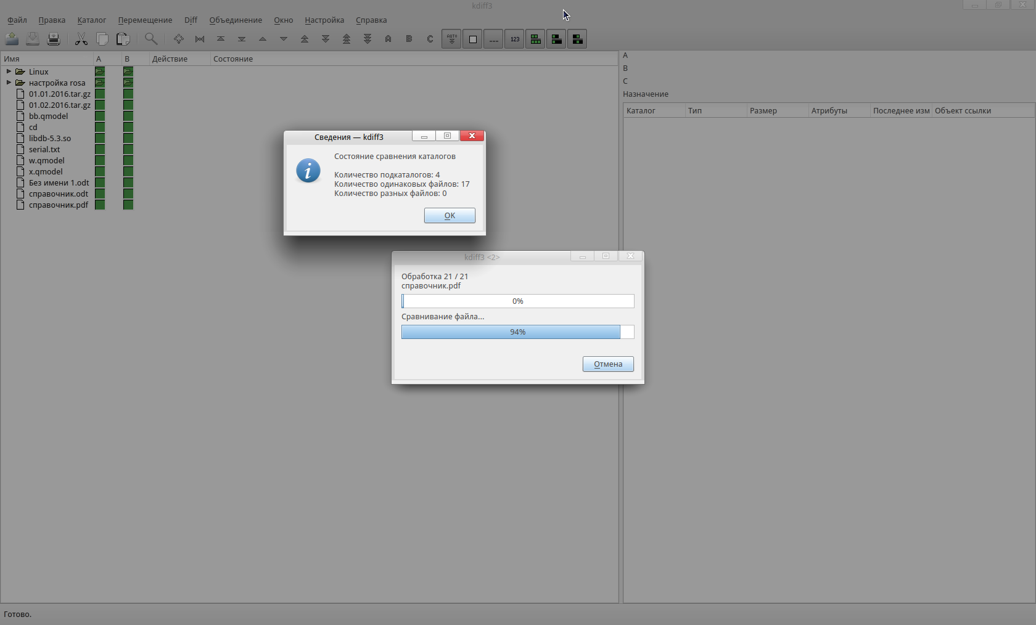The width and height of the screenshot is (1036, 625).
Task: Select file libdb-5.3.so
Action: click(49, 138)
